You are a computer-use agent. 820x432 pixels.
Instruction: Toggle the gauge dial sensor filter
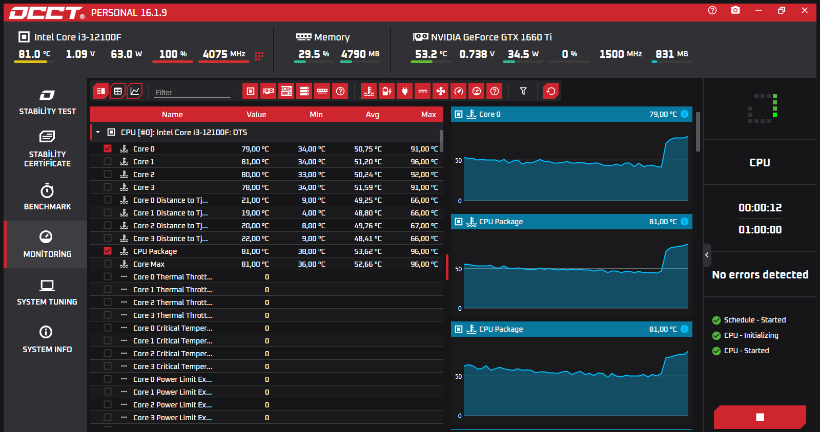point(477,91)
